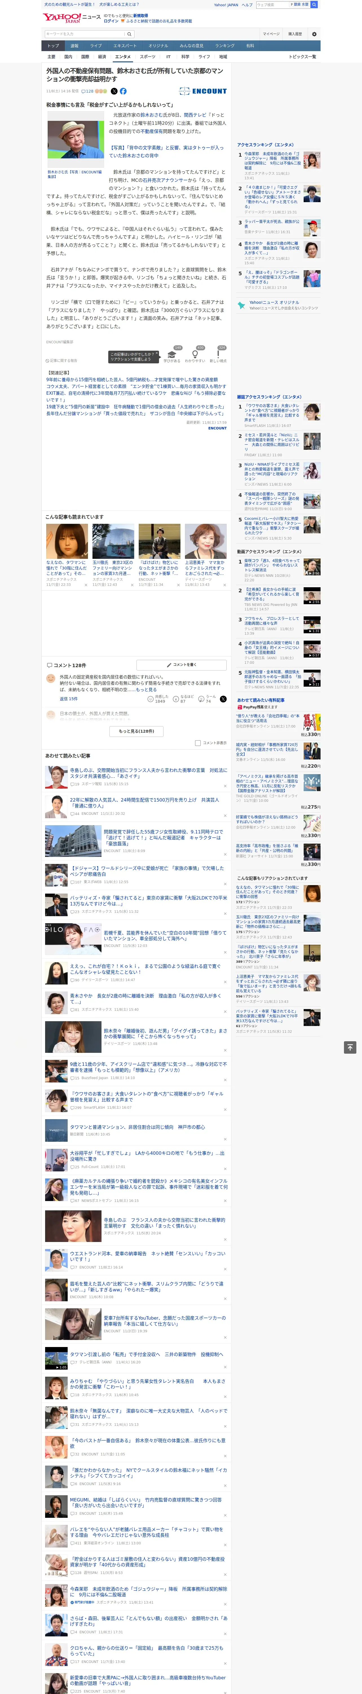Select the 経済 category tab
362x1694 pixels.
coord(102,57)
